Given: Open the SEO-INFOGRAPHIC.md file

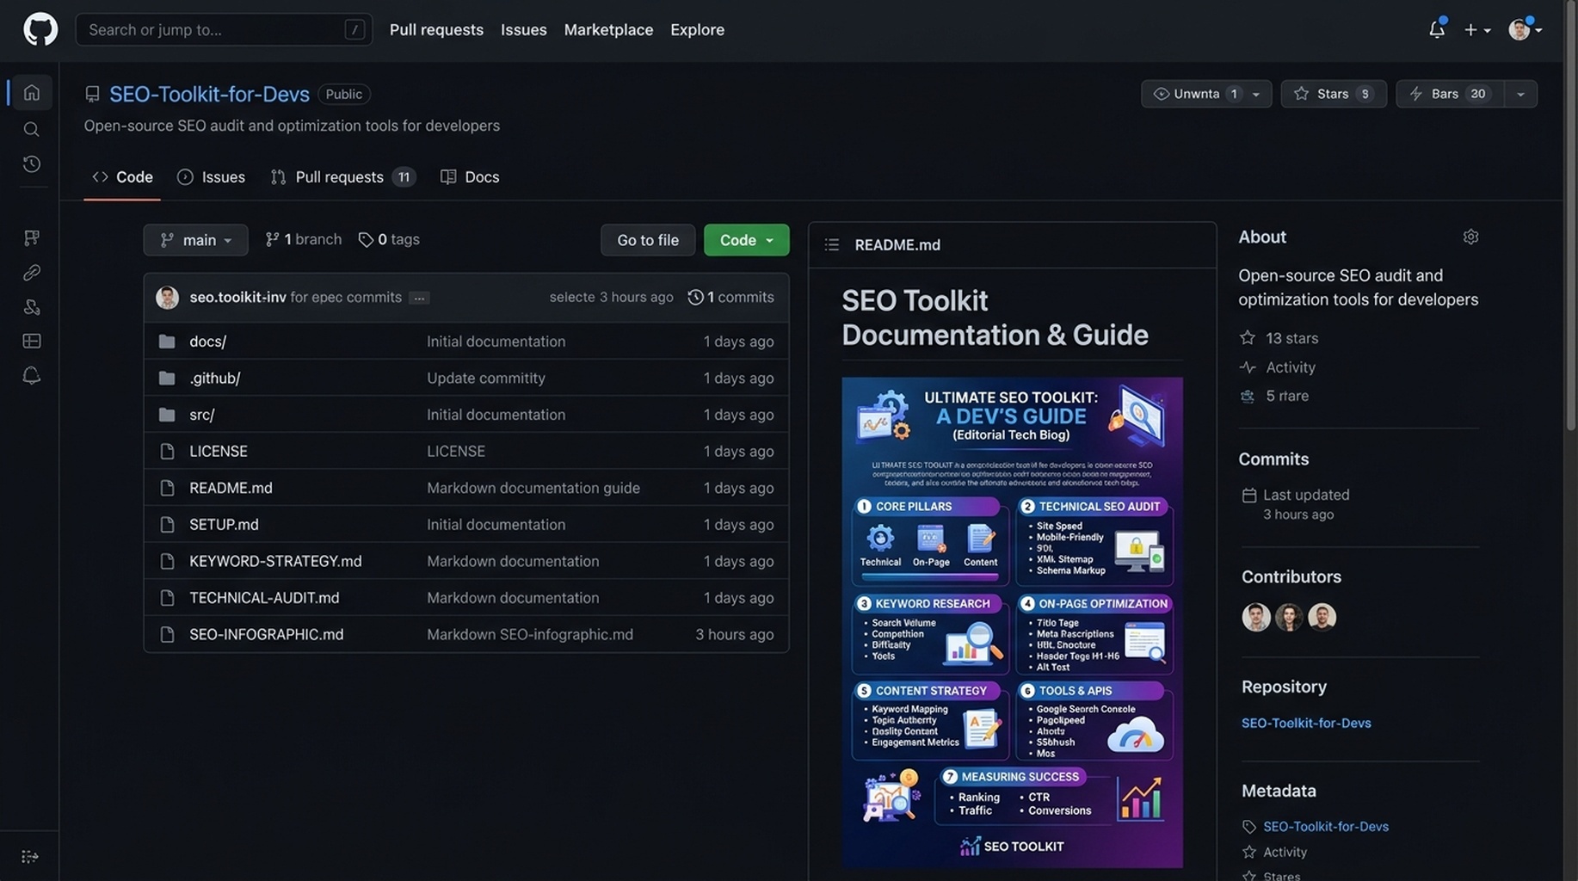Looking at the screenshot, I should pyautogui.click(x=266, y=634).
